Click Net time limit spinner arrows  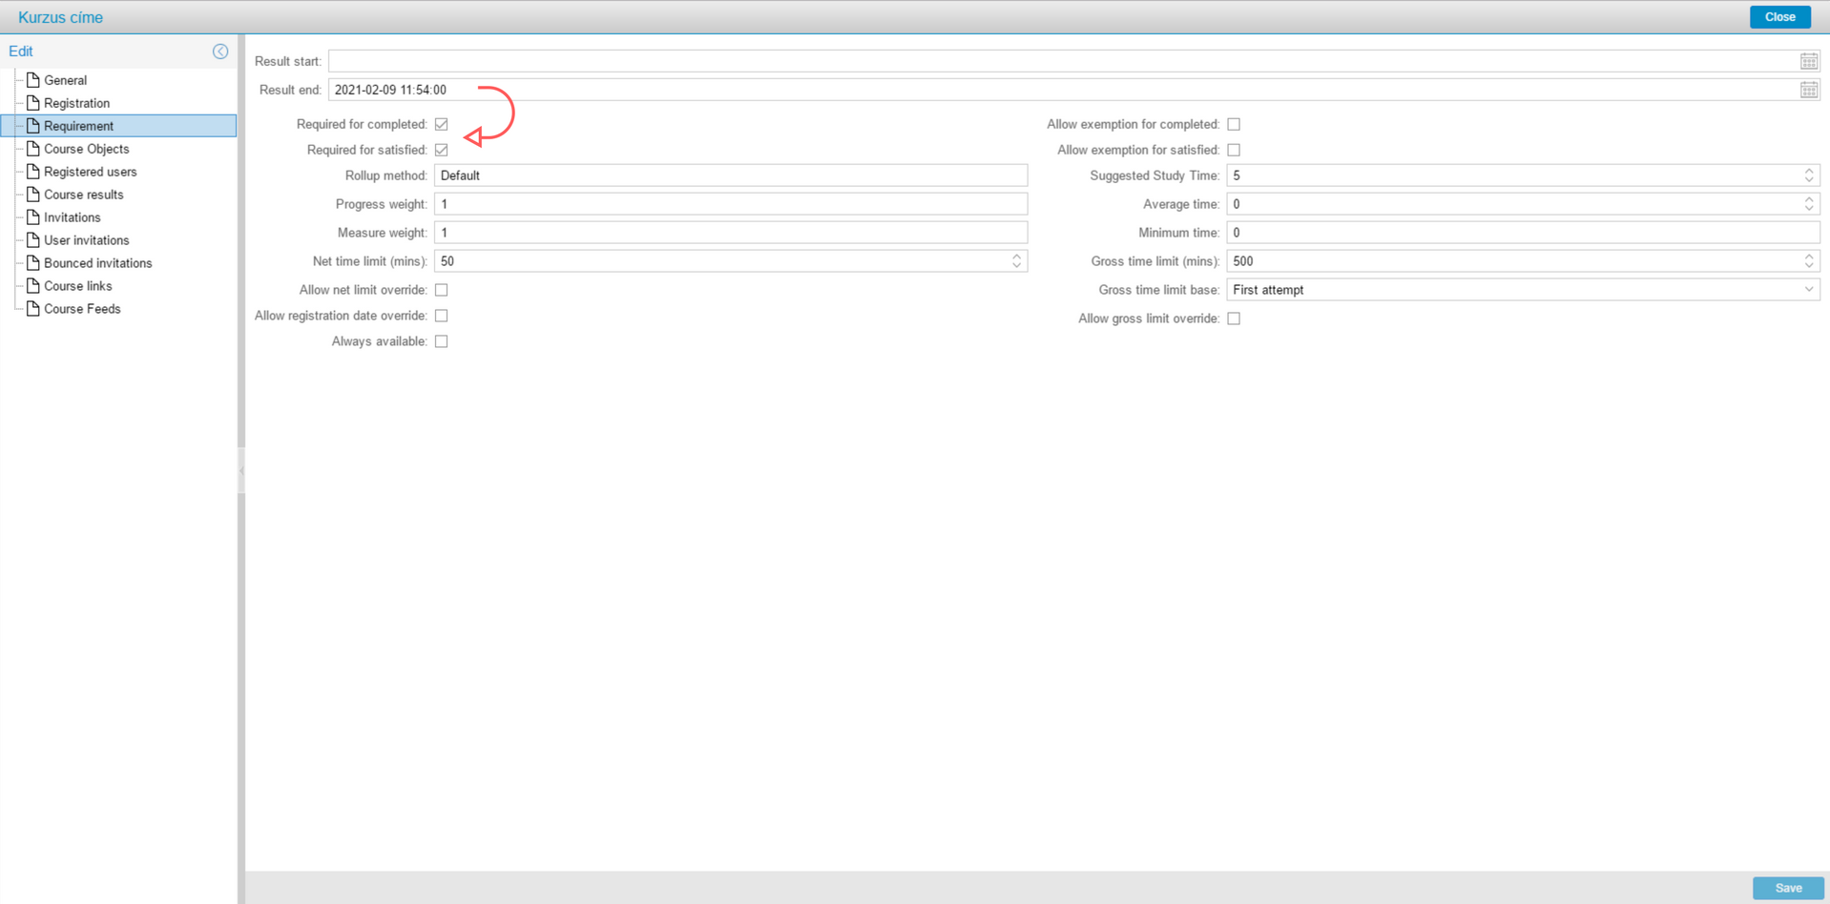coord(1016,261)
